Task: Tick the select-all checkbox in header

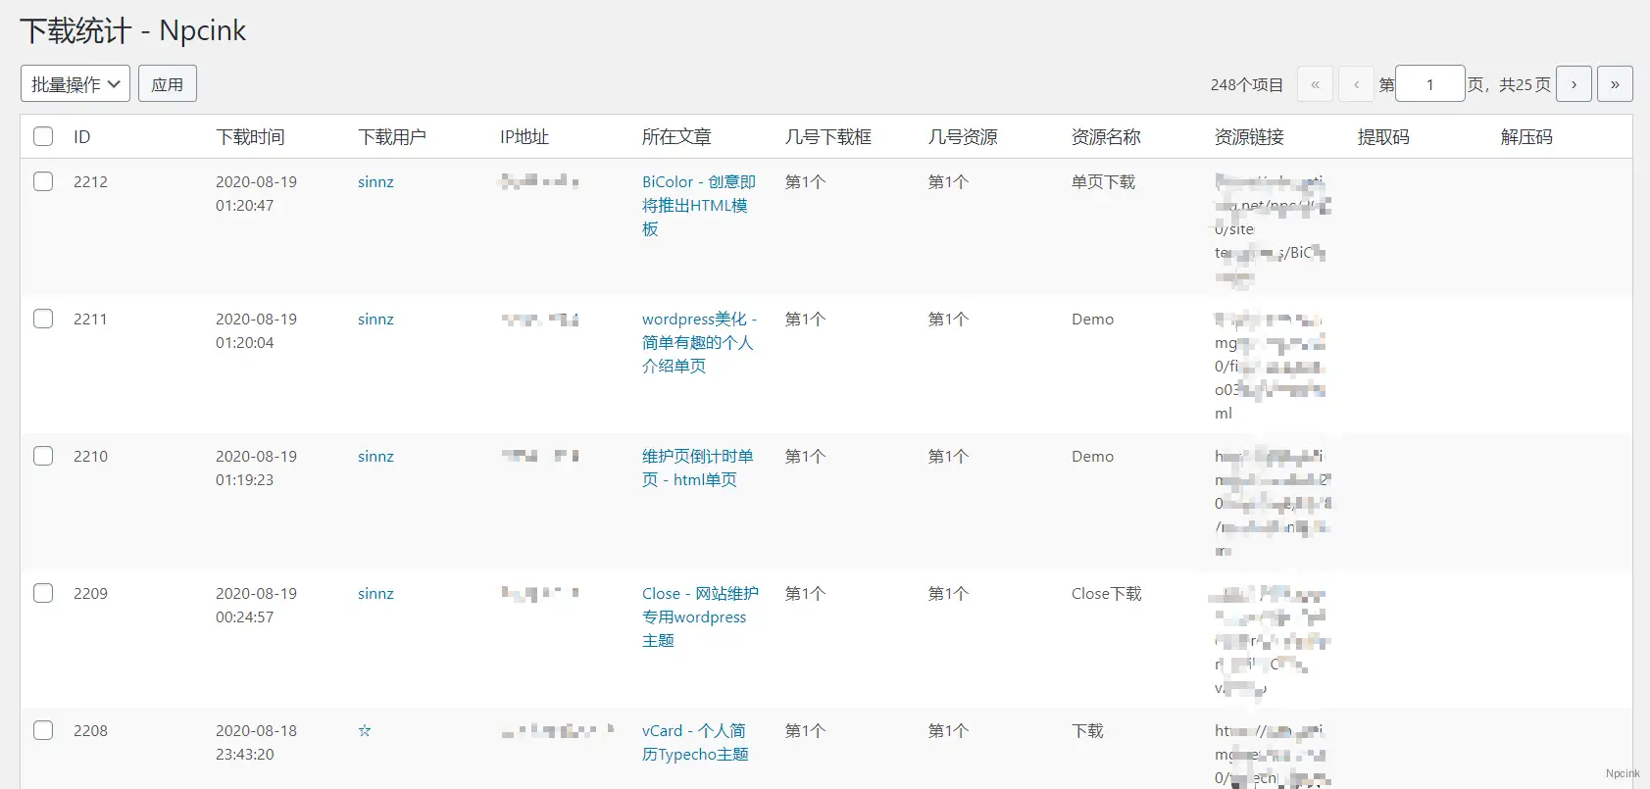Action: [x=43, y=136]
